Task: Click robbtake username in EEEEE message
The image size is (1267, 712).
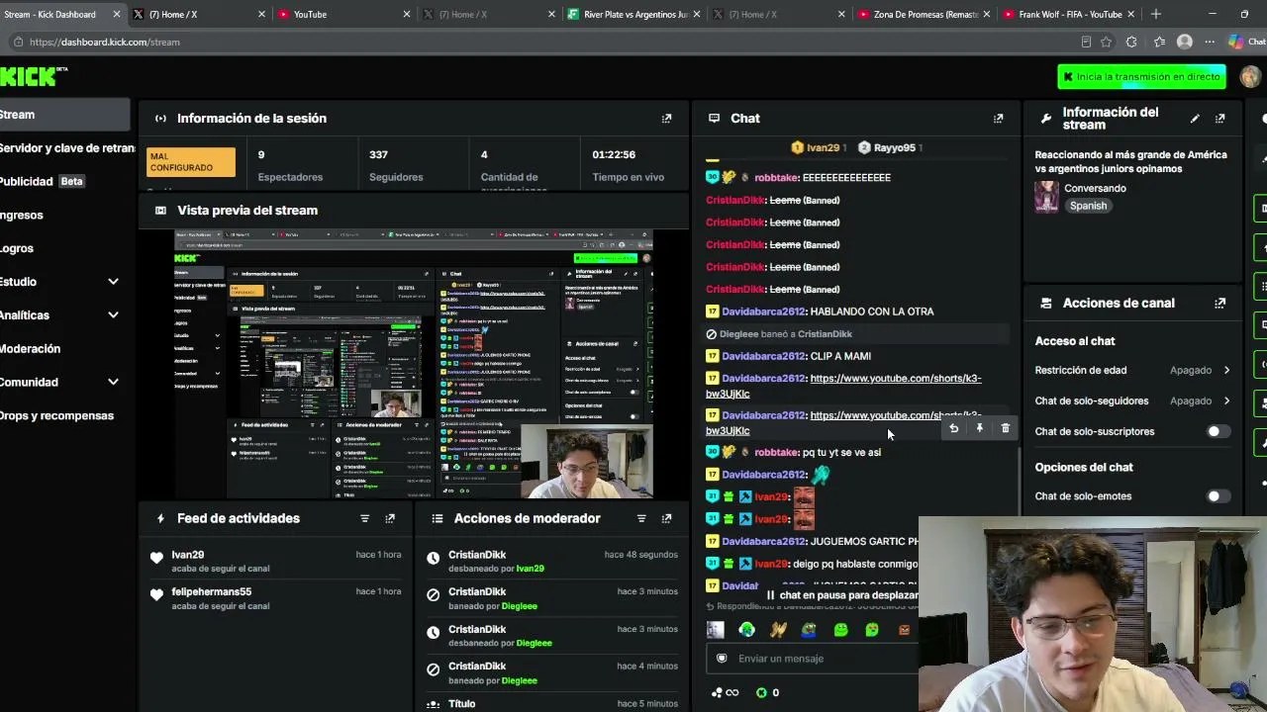Action: (775, 178)
